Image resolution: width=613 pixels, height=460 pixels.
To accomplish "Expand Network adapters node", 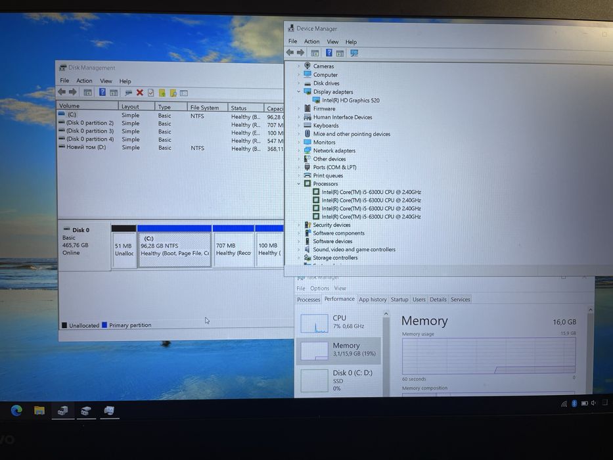I will click(x=298, y=150).
